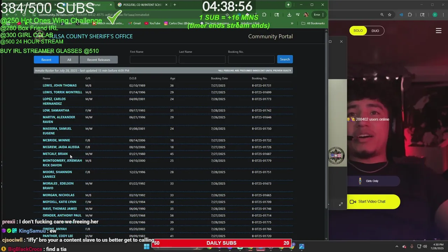The width and height of the screenshot is (448, 252).
Task: Click the blue Search button
Action: coord(285,59)
